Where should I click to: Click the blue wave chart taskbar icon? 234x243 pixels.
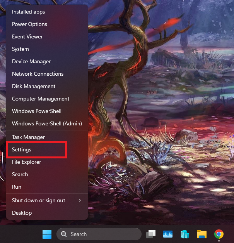pyautogui.click(x=167, y=234)
